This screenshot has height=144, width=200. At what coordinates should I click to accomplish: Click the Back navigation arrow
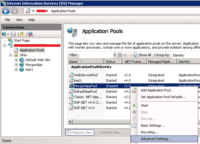5,11
